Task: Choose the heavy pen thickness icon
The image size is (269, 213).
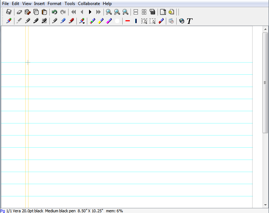Action: click(x=36, y=21)
